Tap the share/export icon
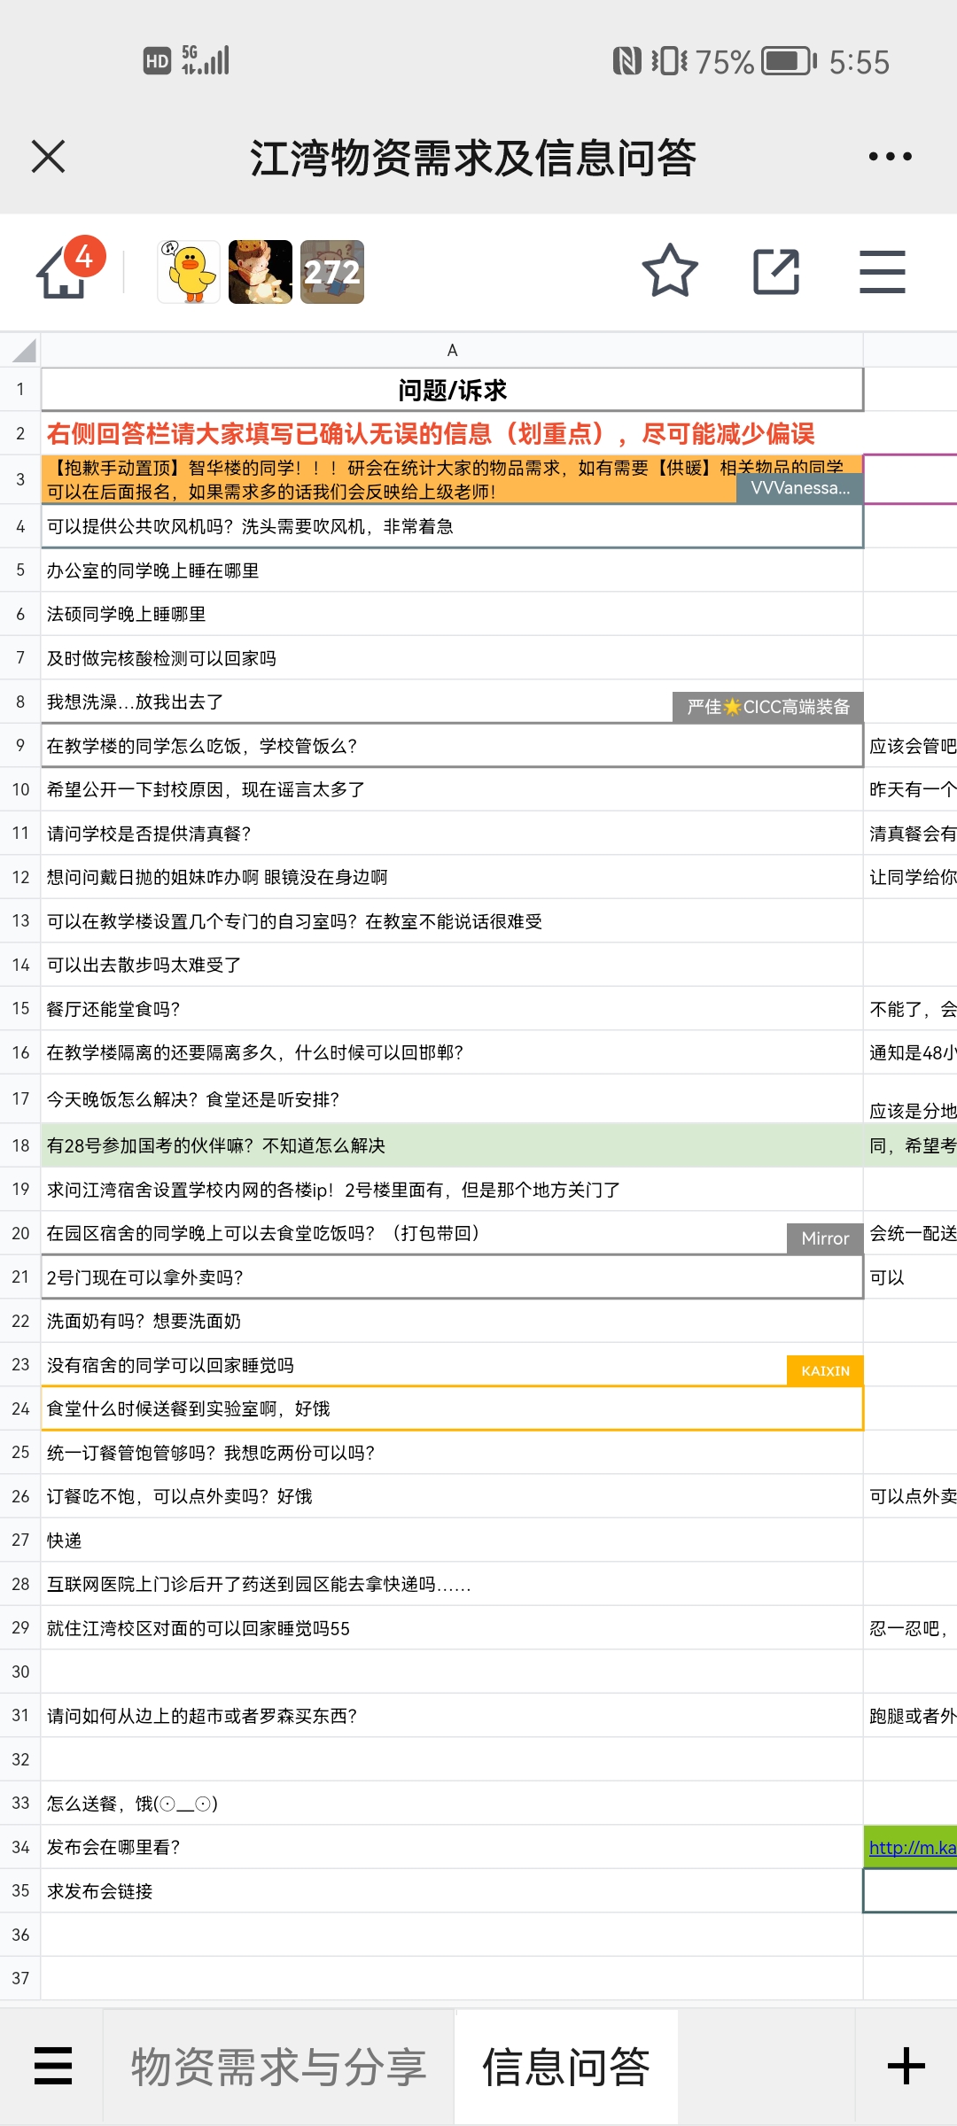 (776, 271)
